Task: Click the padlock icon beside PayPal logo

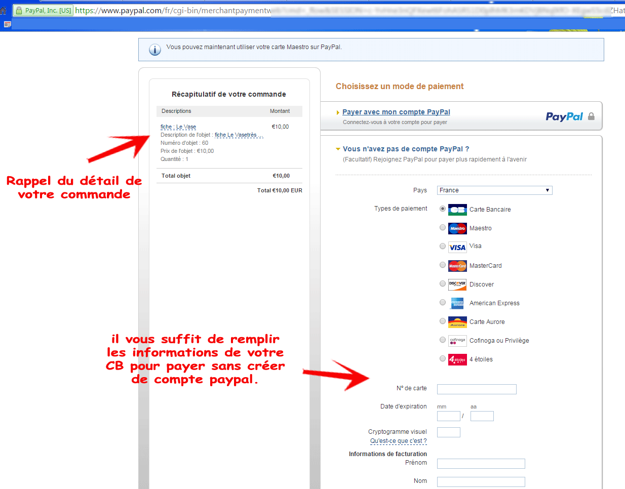Action: [x=591, y=116]
